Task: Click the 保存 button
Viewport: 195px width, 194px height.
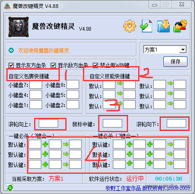Action: click(175, 61)
